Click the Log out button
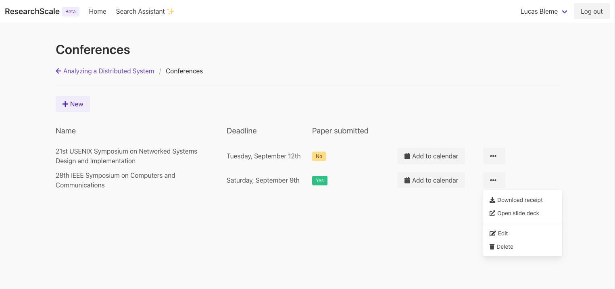Screen dimensions: 615x289 click(592, 11)
